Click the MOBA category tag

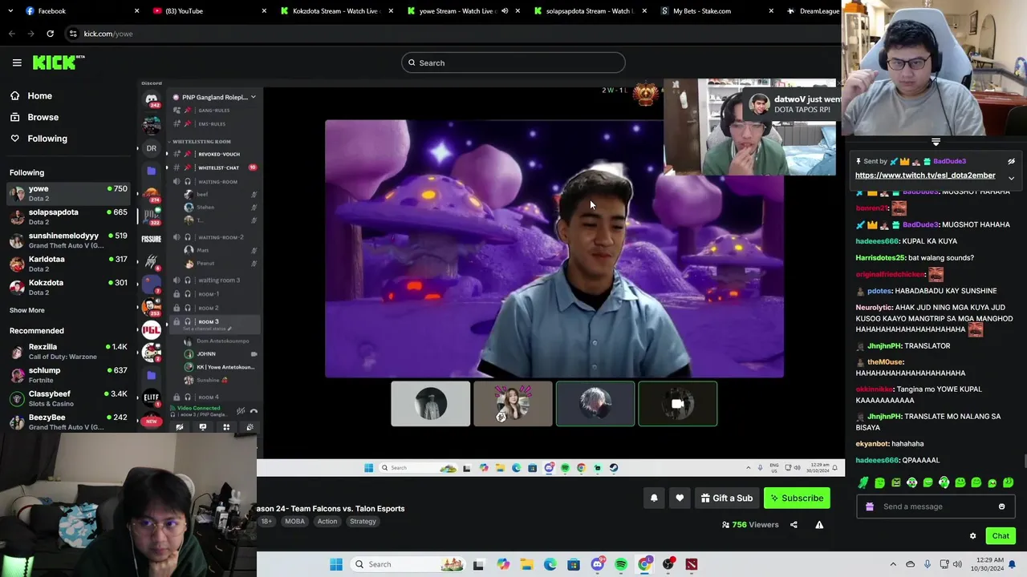(294, 522)
